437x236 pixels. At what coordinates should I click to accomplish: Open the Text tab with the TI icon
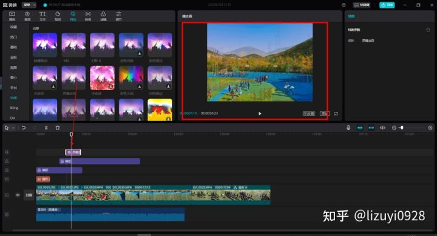42,16
